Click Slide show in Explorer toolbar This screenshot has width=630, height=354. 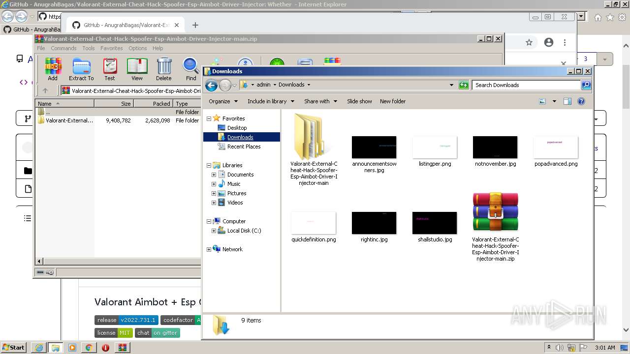pyautogui.click(x=359, y=101)
